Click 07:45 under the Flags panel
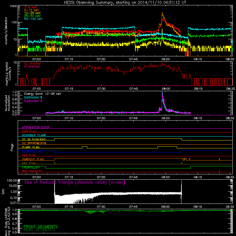This screenshot has width=236, height=236. point(133,177)
